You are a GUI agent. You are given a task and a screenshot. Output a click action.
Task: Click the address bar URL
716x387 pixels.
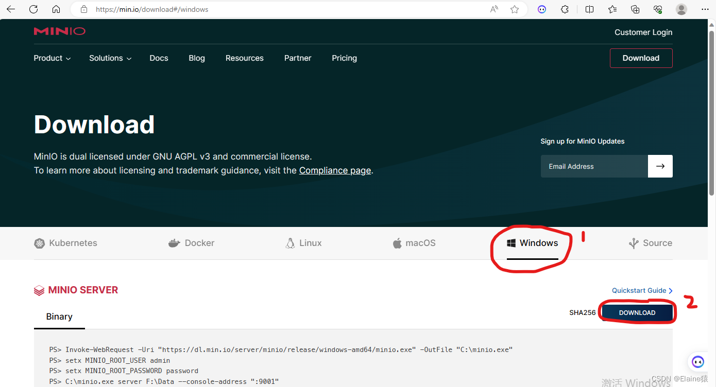point(152,9)
